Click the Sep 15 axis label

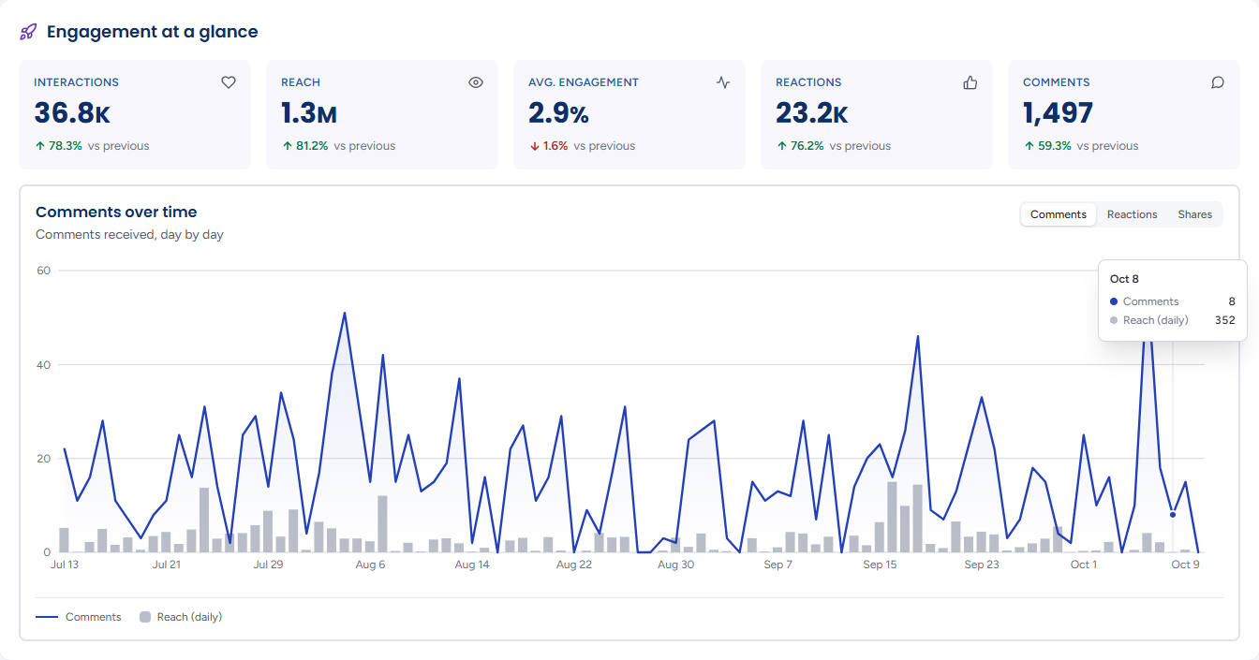(x=880, y=565)
